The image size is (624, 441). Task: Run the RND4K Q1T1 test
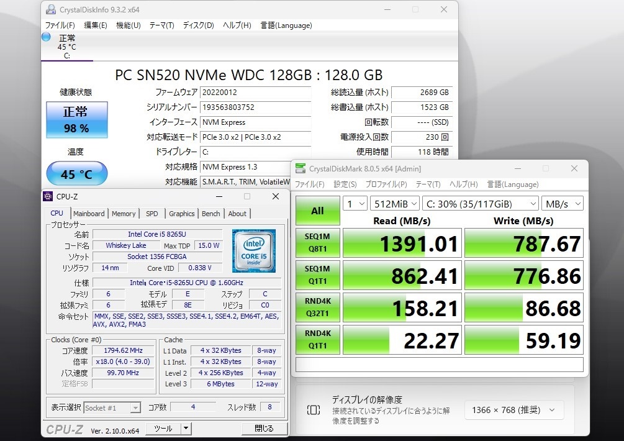(x=317, y=339)
